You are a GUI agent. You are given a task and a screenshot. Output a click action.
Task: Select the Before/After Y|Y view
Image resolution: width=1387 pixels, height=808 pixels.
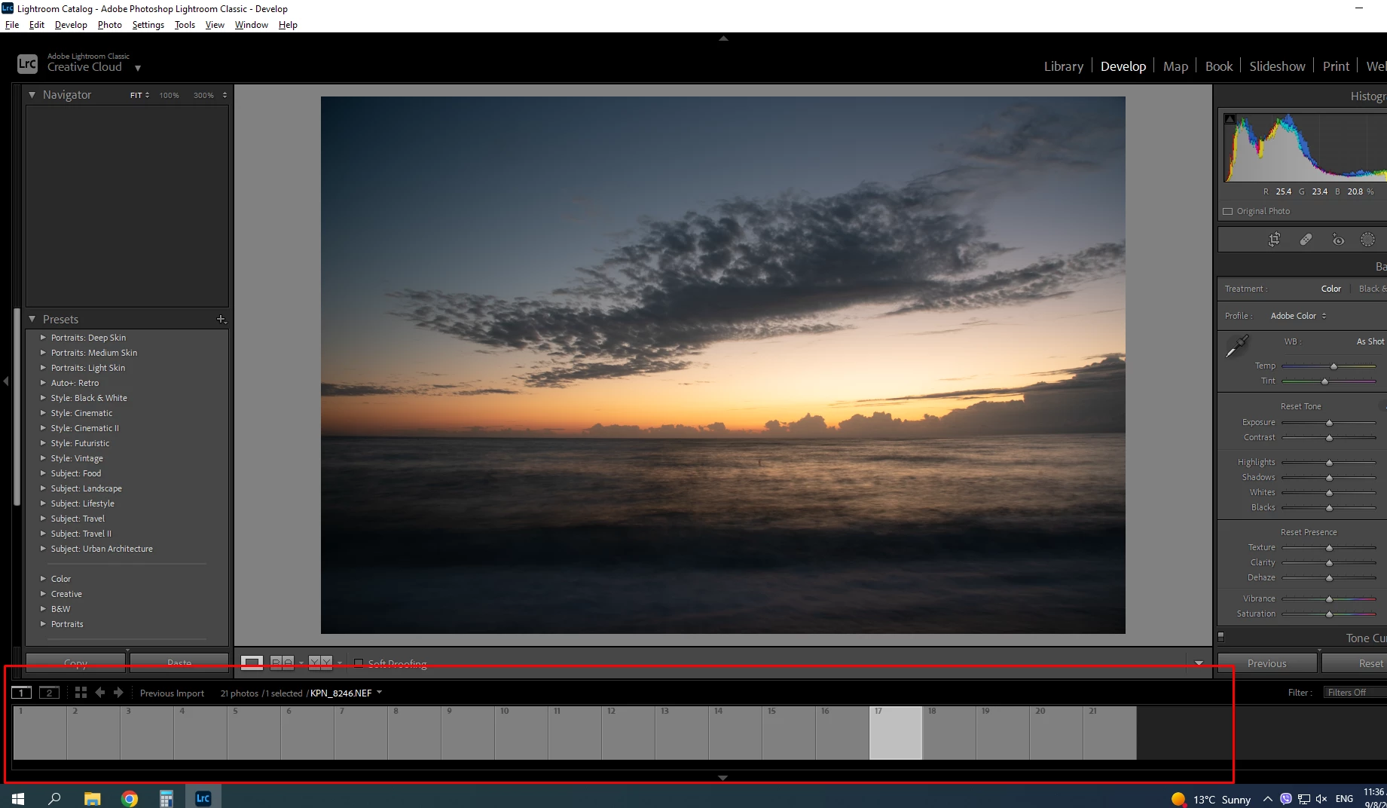click(320, 663)
